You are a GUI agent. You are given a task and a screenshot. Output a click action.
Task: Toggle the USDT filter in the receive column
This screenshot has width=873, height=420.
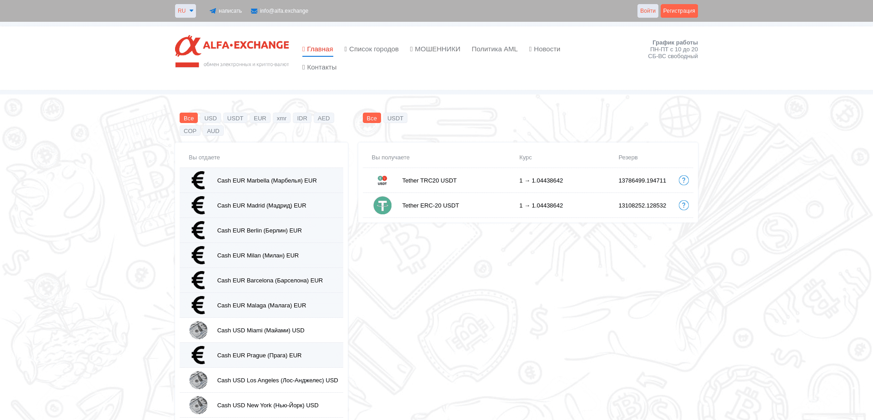coord(395,118)
